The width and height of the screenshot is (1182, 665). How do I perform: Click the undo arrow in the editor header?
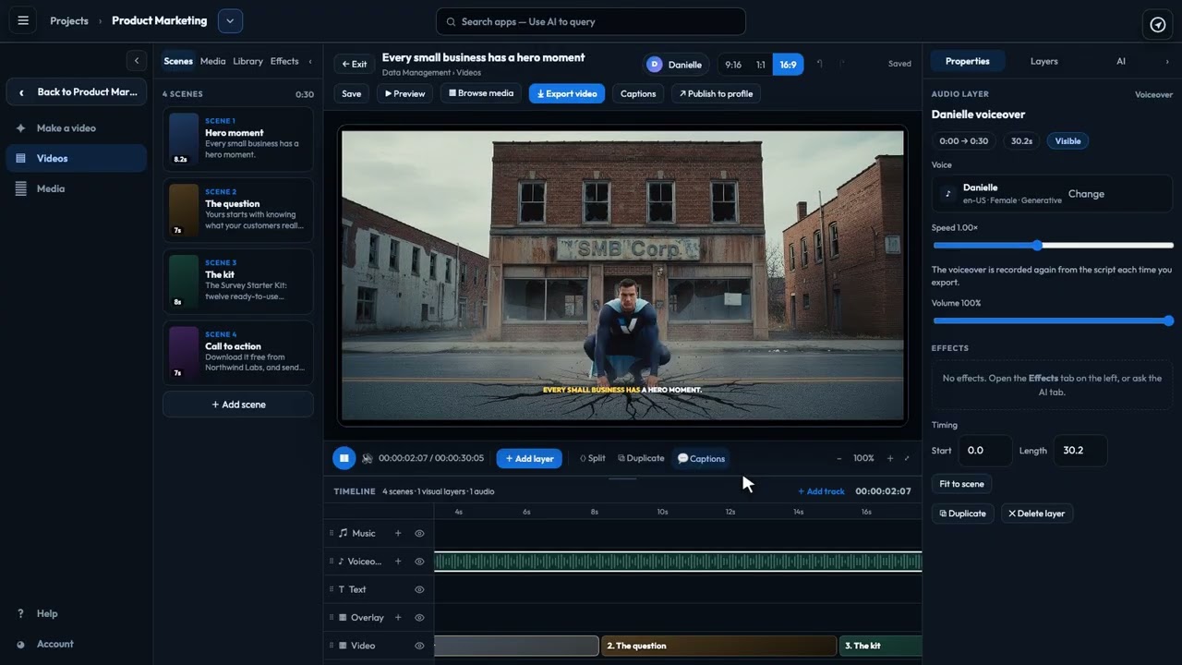pyautogui.click(x=820, y=64)
